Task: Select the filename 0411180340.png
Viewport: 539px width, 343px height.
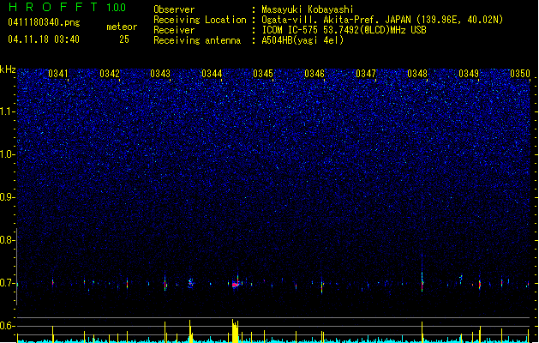Action: [x=44, y=22]
